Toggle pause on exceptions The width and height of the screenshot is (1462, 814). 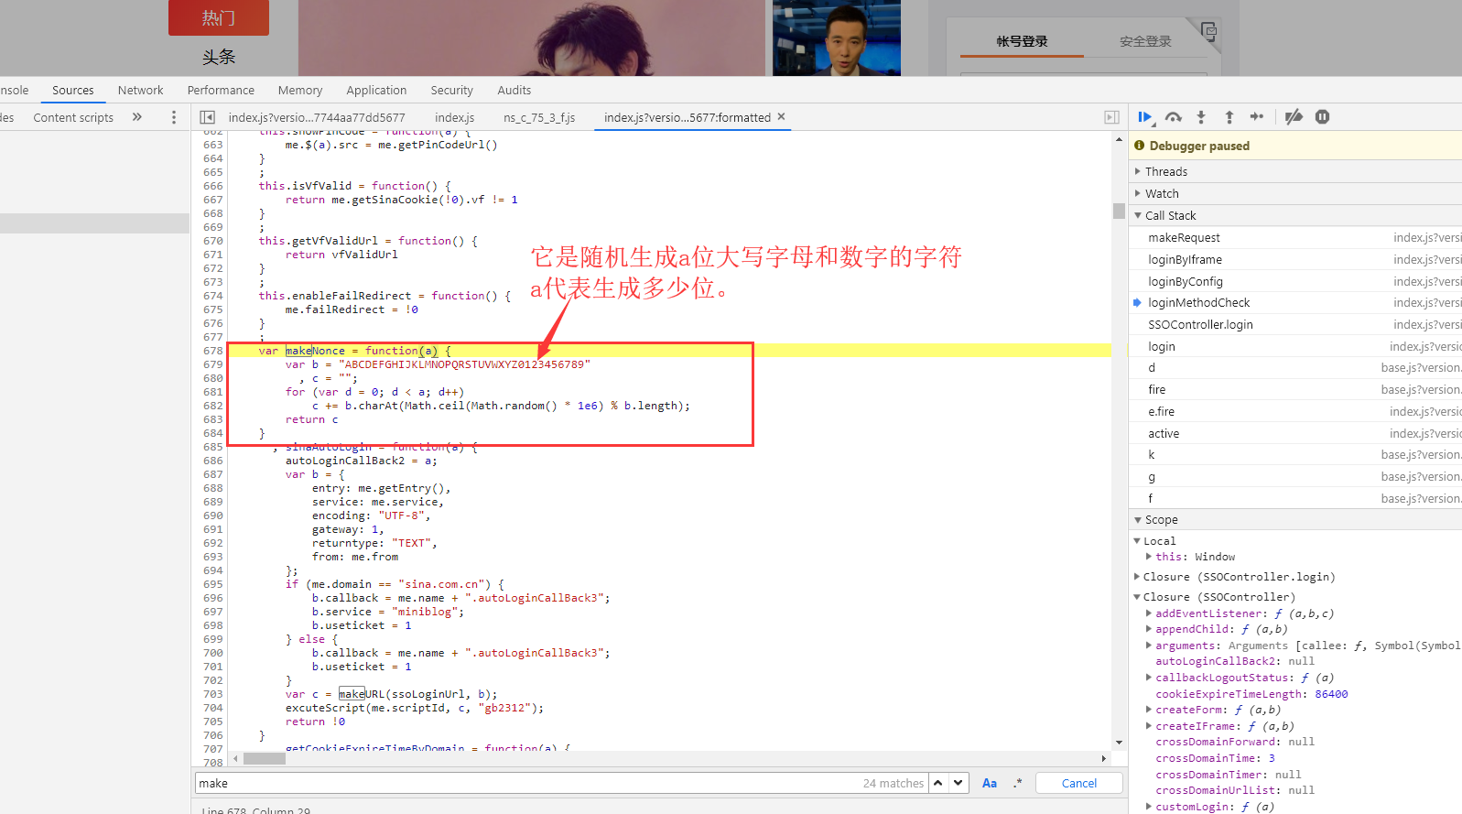(1322, 117)
